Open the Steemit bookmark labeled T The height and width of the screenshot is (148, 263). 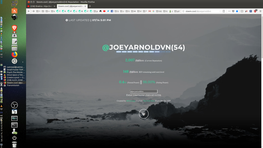pos(58,11)
